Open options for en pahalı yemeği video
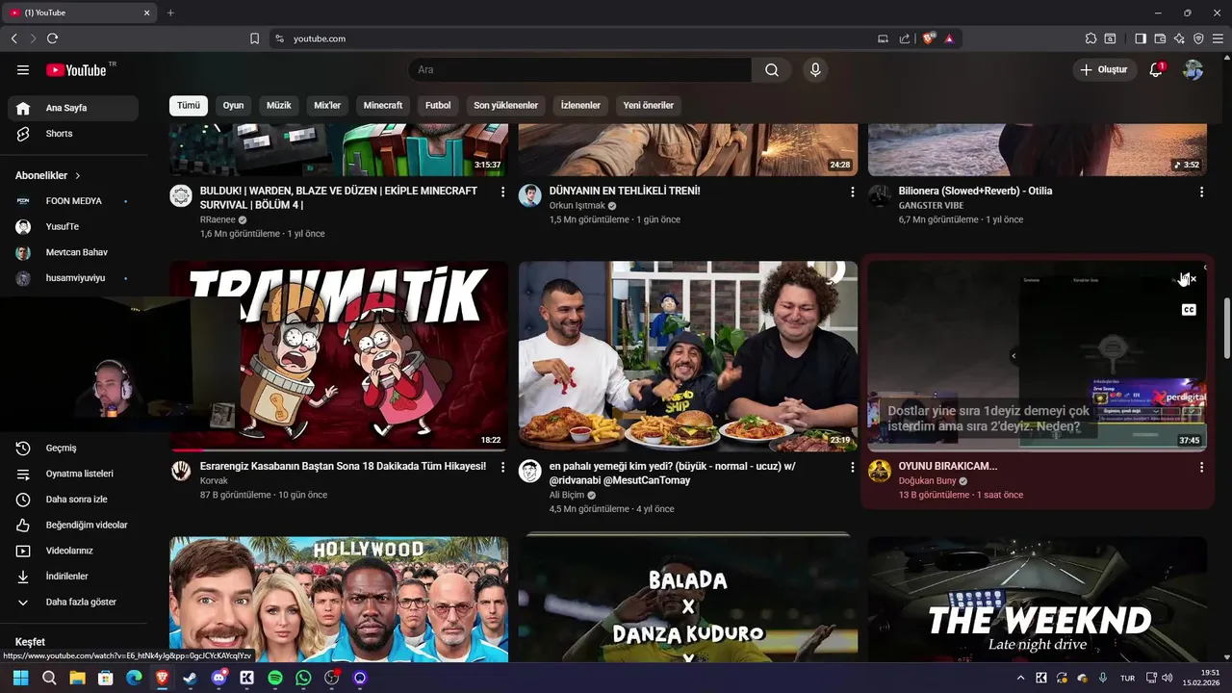Viewport: 1232px width, 693px height. (852, 468)
